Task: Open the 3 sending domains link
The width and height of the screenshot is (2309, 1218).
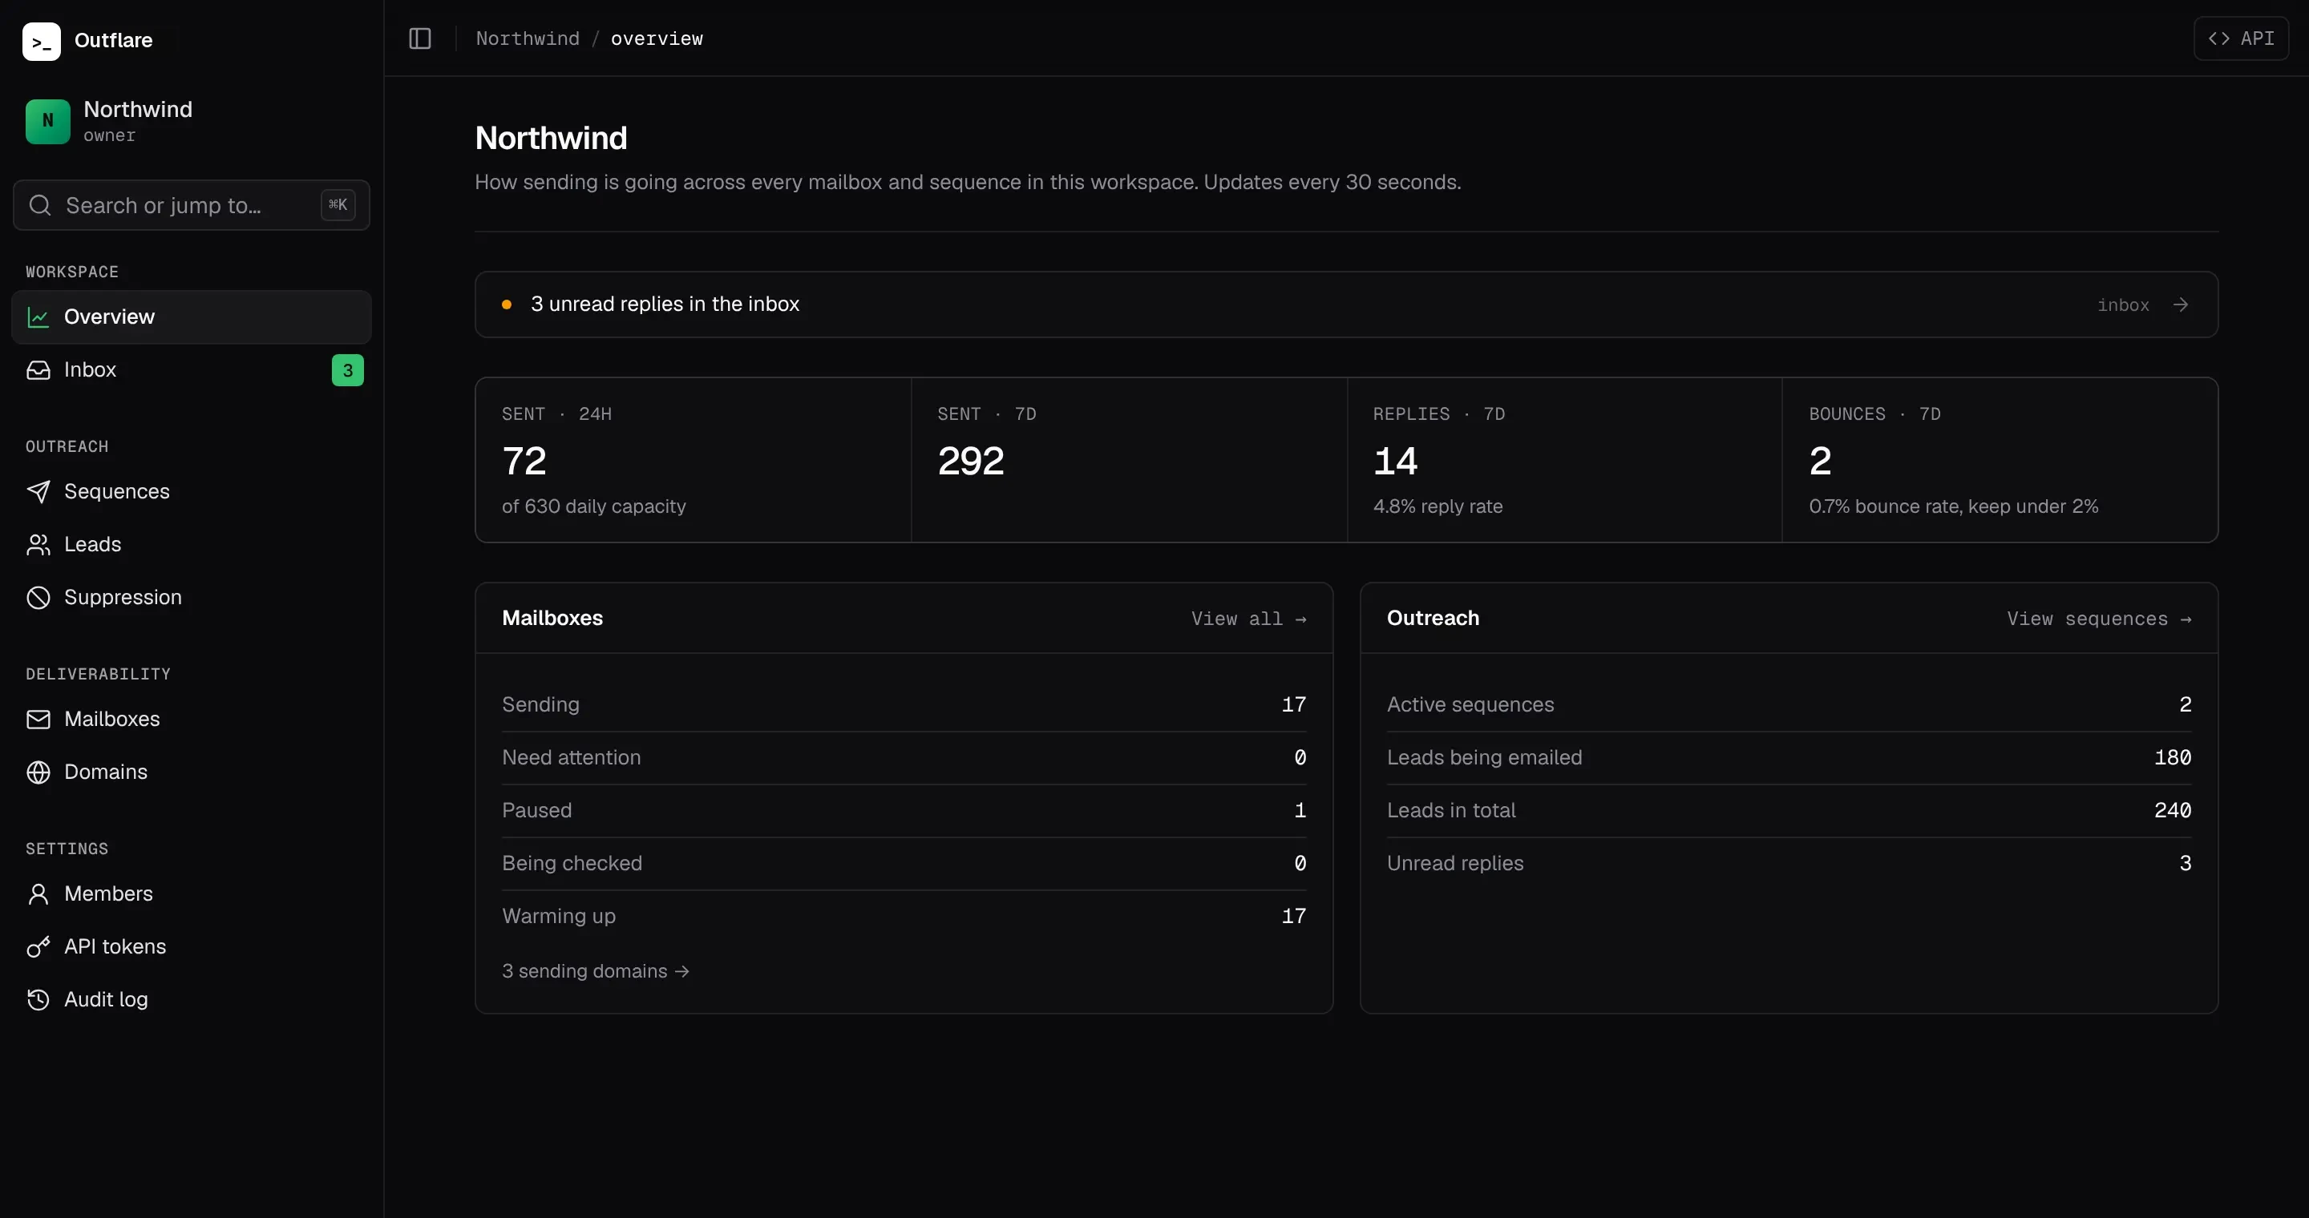Action: point(595,972)
